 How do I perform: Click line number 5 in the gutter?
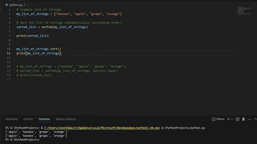click(x=9, y=27)
